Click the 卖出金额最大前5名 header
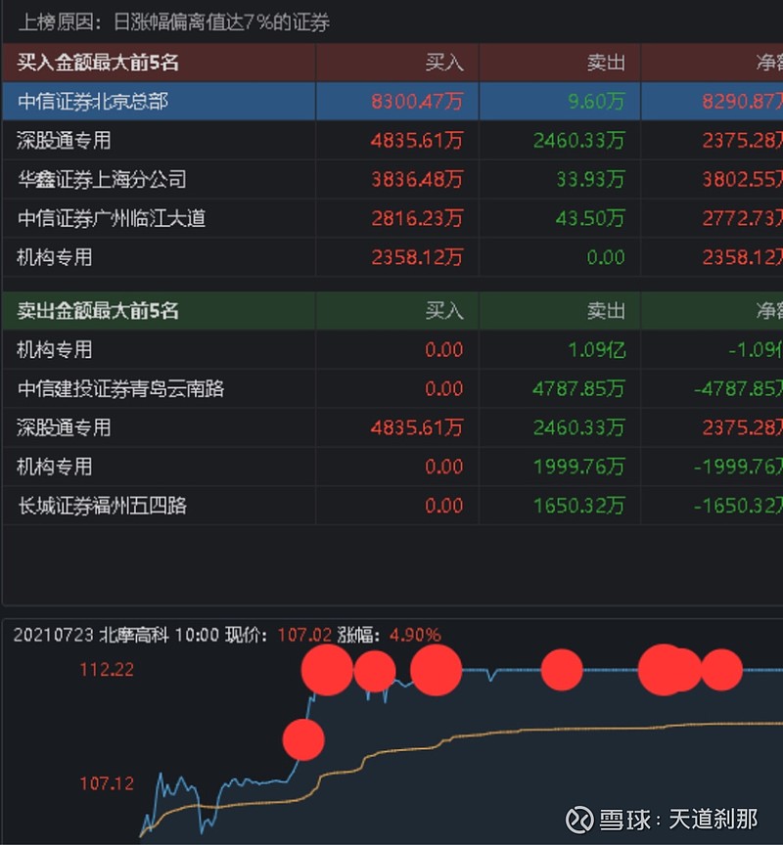The image size is (783, 845). point(98,311)
